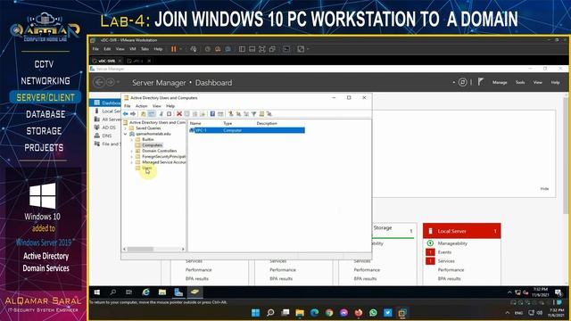The width and height of the screenshot is (571, 321).
Task: Open VMware File menu
Action: click(95, 49)
